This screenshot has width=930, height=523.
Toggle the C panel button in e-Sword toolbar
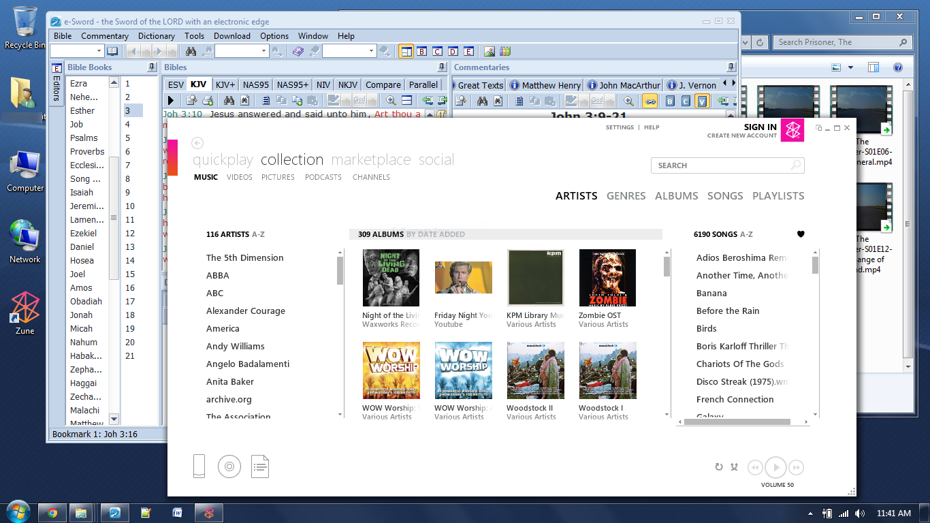point(438,51)
